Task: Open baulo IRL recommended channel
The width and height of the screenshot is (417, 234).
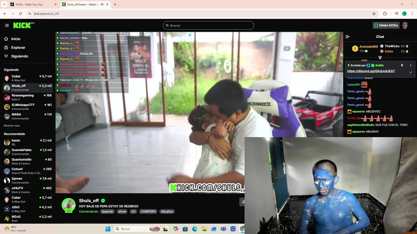Action: click(28, 142)
